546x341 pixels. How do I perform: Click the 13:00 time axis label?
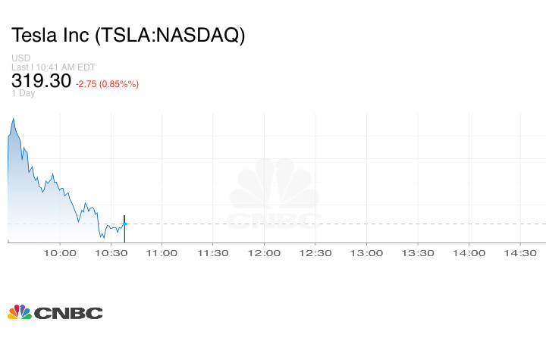366,253
